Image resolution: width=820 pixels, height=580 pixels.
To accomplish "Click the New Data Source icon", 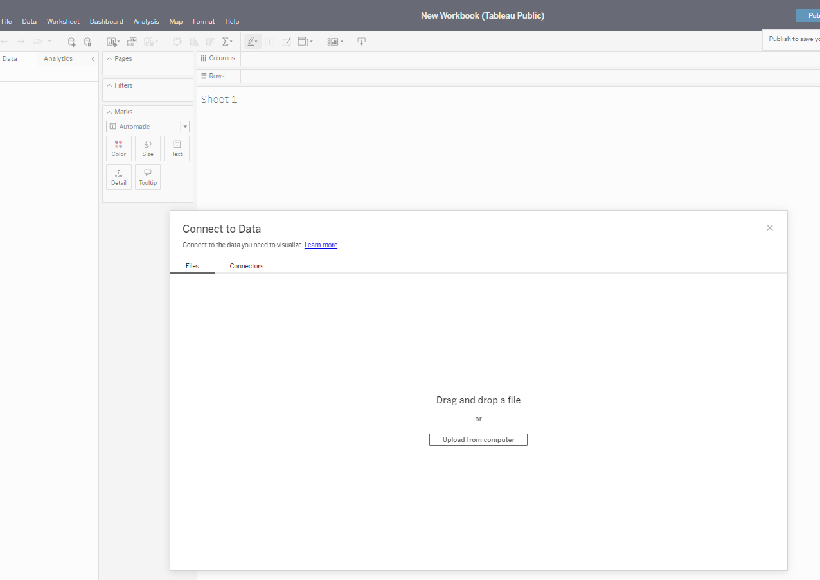I will pyautogui.click(x=71, y=42).
